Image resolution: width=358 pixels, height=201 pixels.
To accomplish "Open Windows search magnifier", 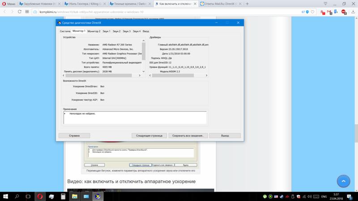I will click(17, 197).
